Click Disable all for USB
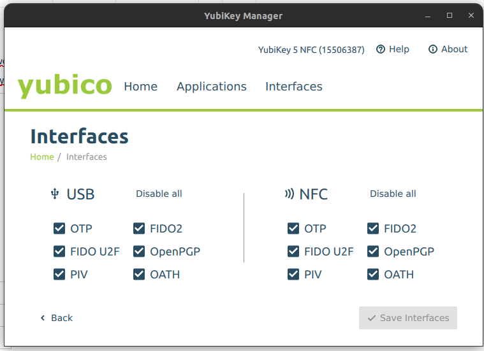 159,194
